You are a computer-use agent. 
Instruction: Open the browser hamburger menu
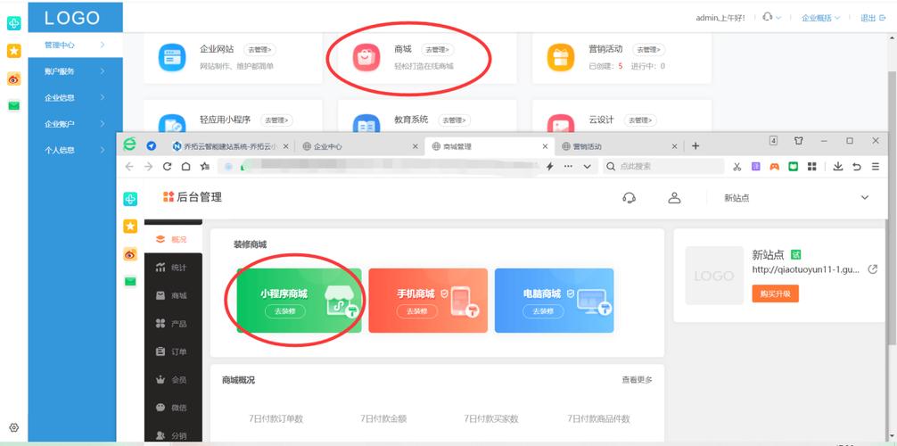pos(876,167)
